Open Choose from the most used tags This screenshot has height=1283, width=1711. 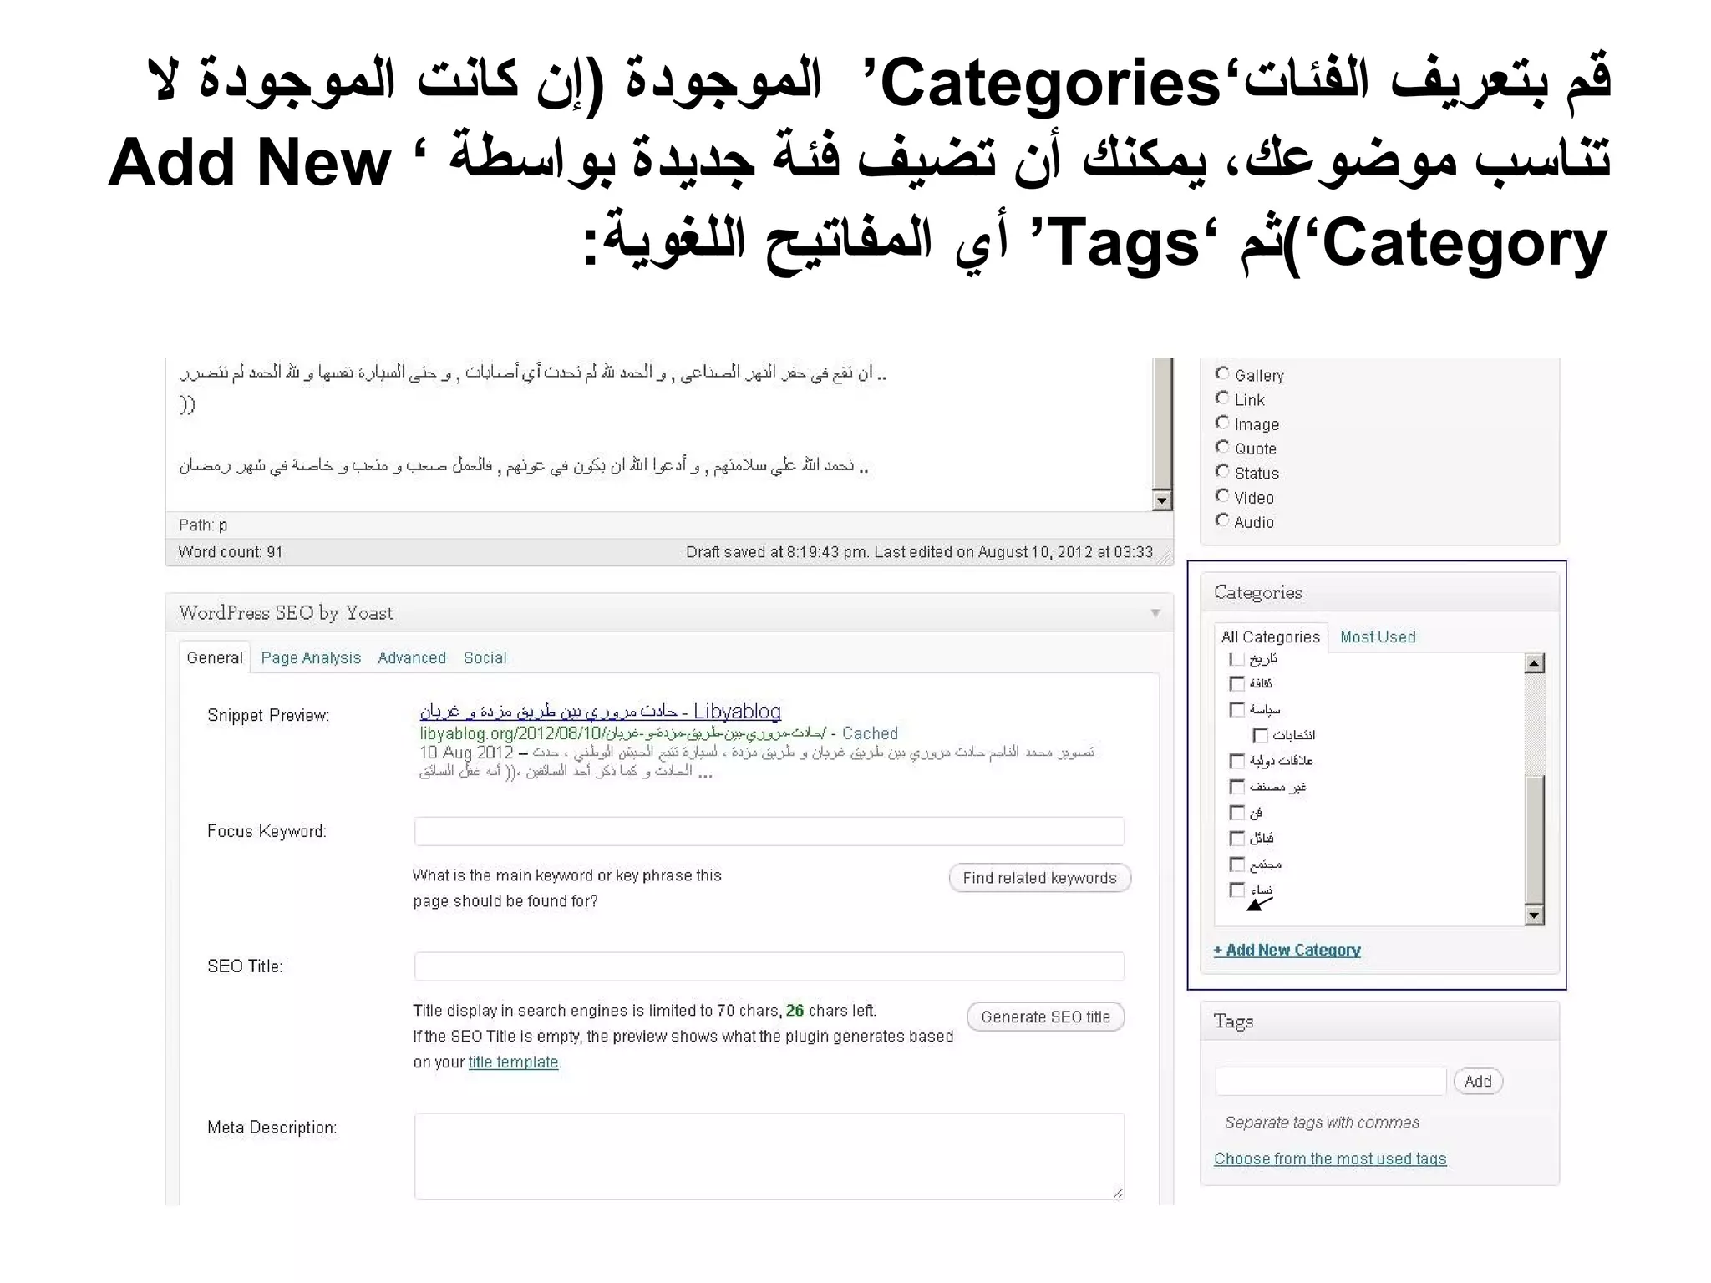click(1330, 1159)
